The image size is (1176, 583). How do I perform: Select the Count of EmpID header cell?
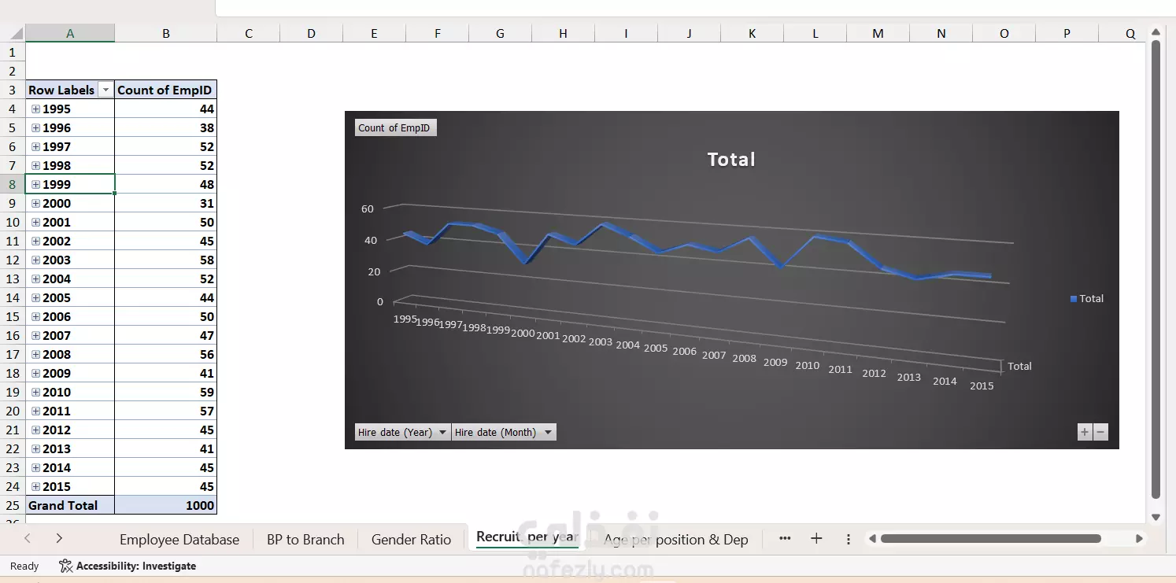165,90
